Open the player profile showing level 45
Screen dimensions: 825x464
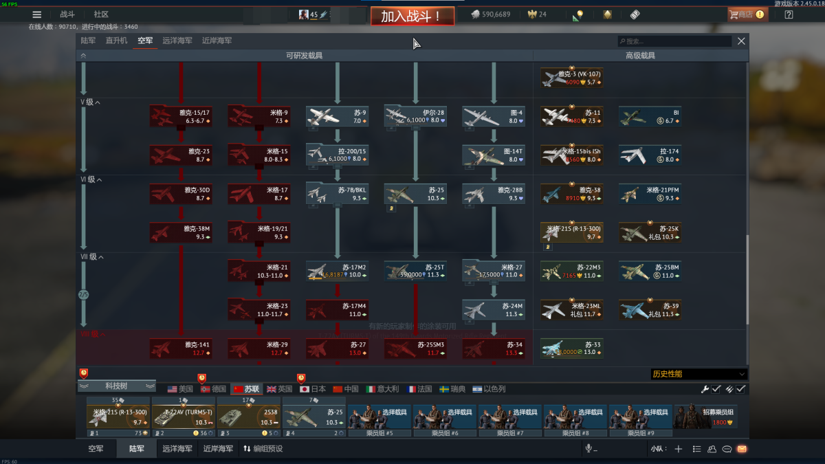314,14
